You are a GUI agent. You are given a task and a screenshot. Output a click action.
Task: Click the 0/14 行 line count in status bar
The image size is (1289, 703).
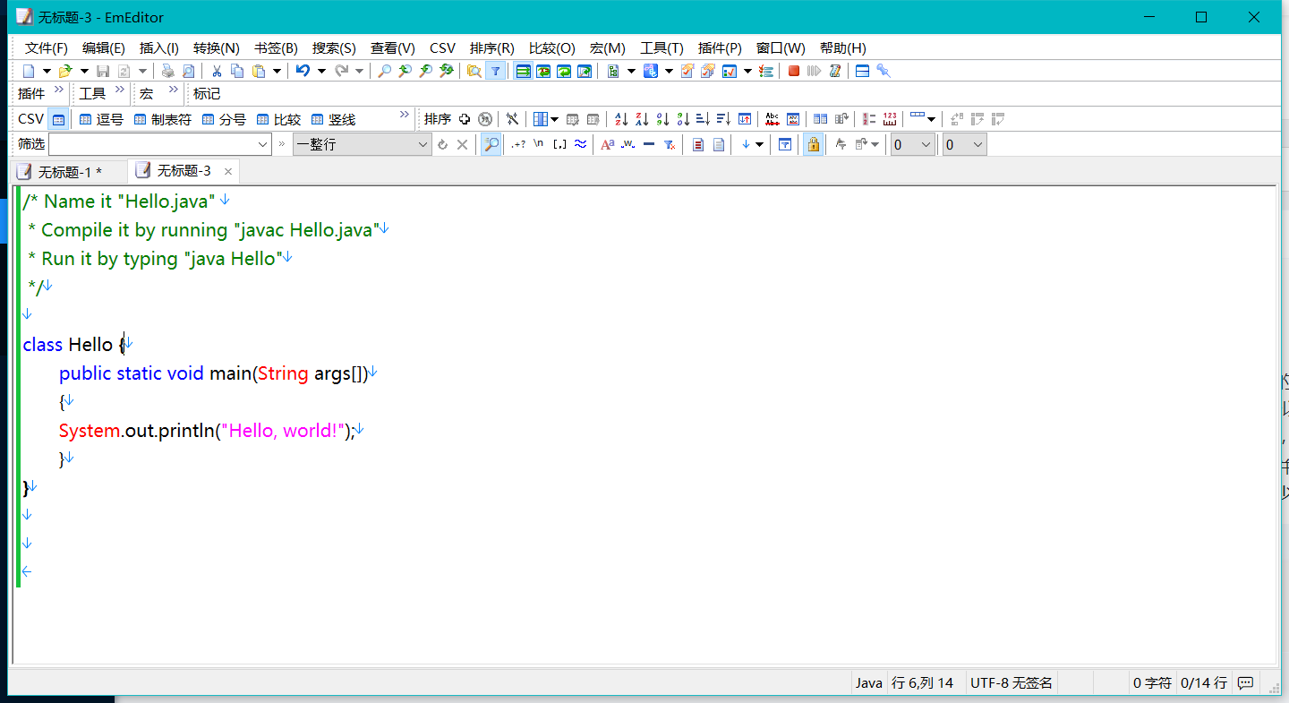[x=1204, y=682]
